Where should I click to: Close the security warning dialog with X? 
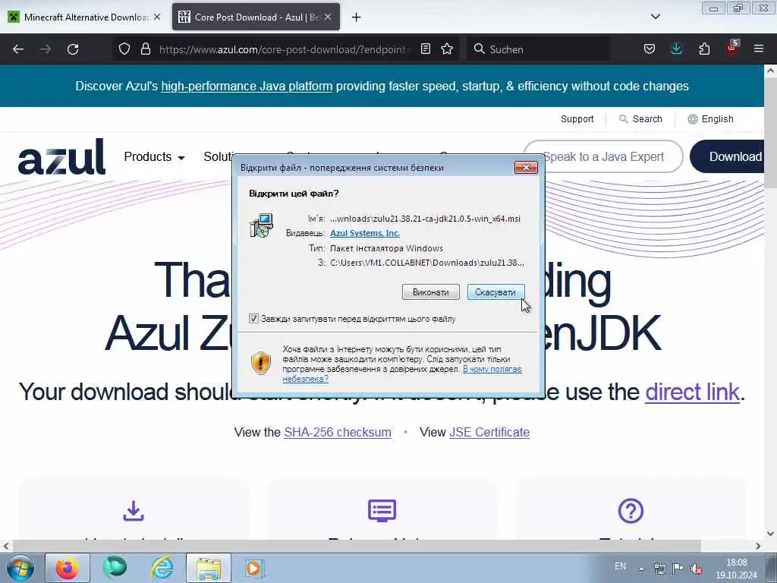pos(526,168)
